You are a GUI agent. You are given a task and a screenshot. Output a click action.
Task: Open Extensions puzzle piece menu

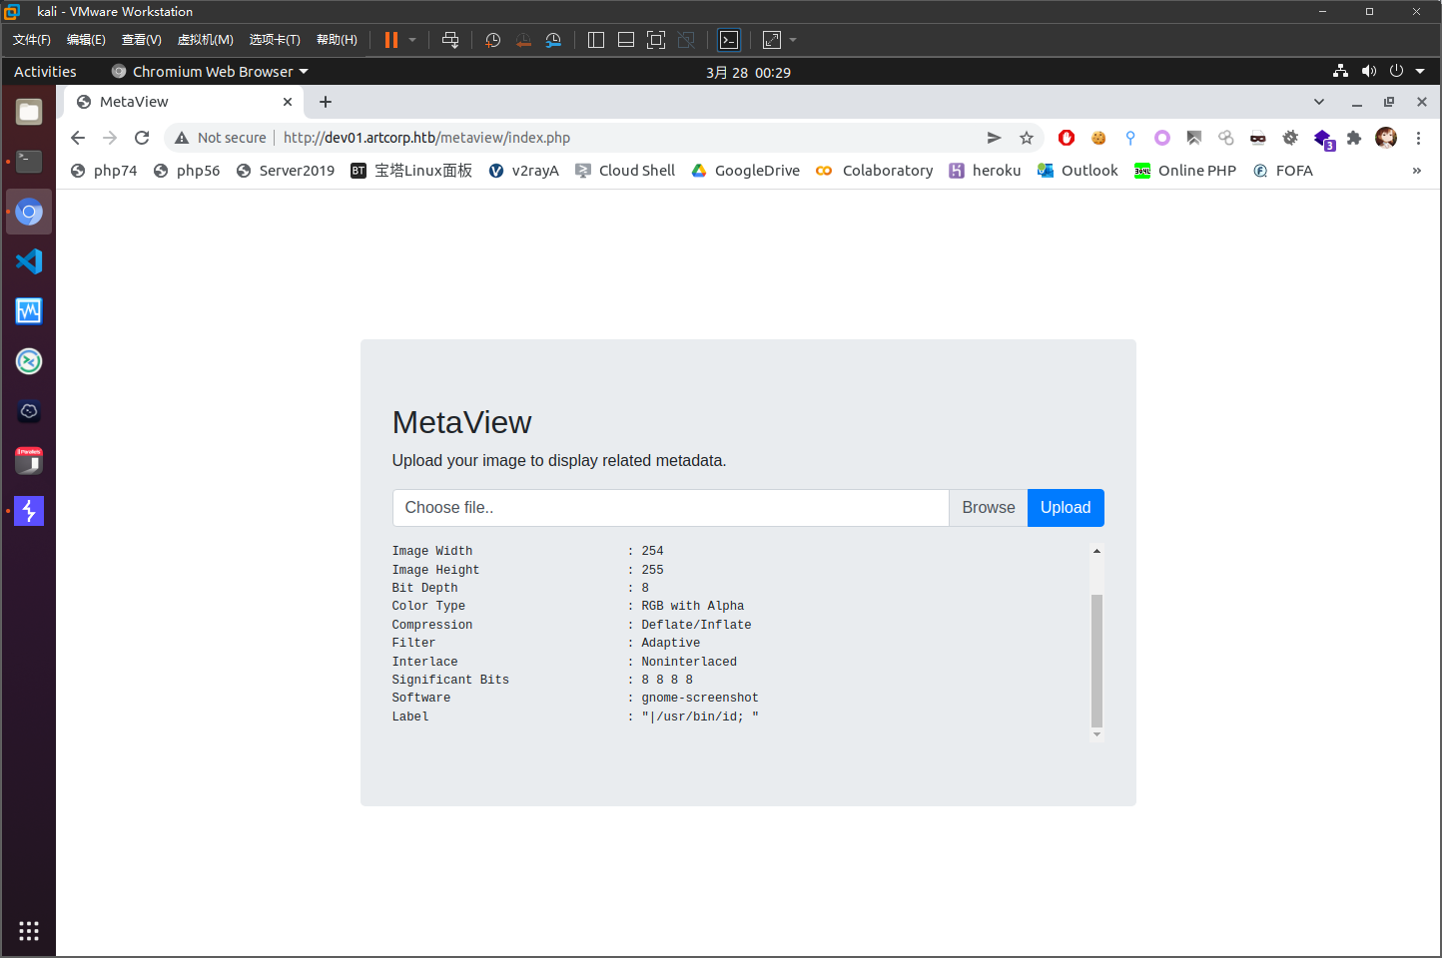pyautogui.click(x=1354, y=138)
